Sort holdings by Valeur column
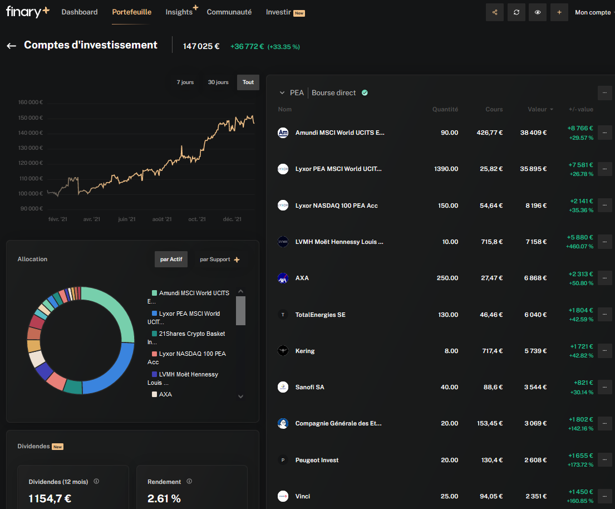This screenshot has height=509, width=615. [540, 109]
